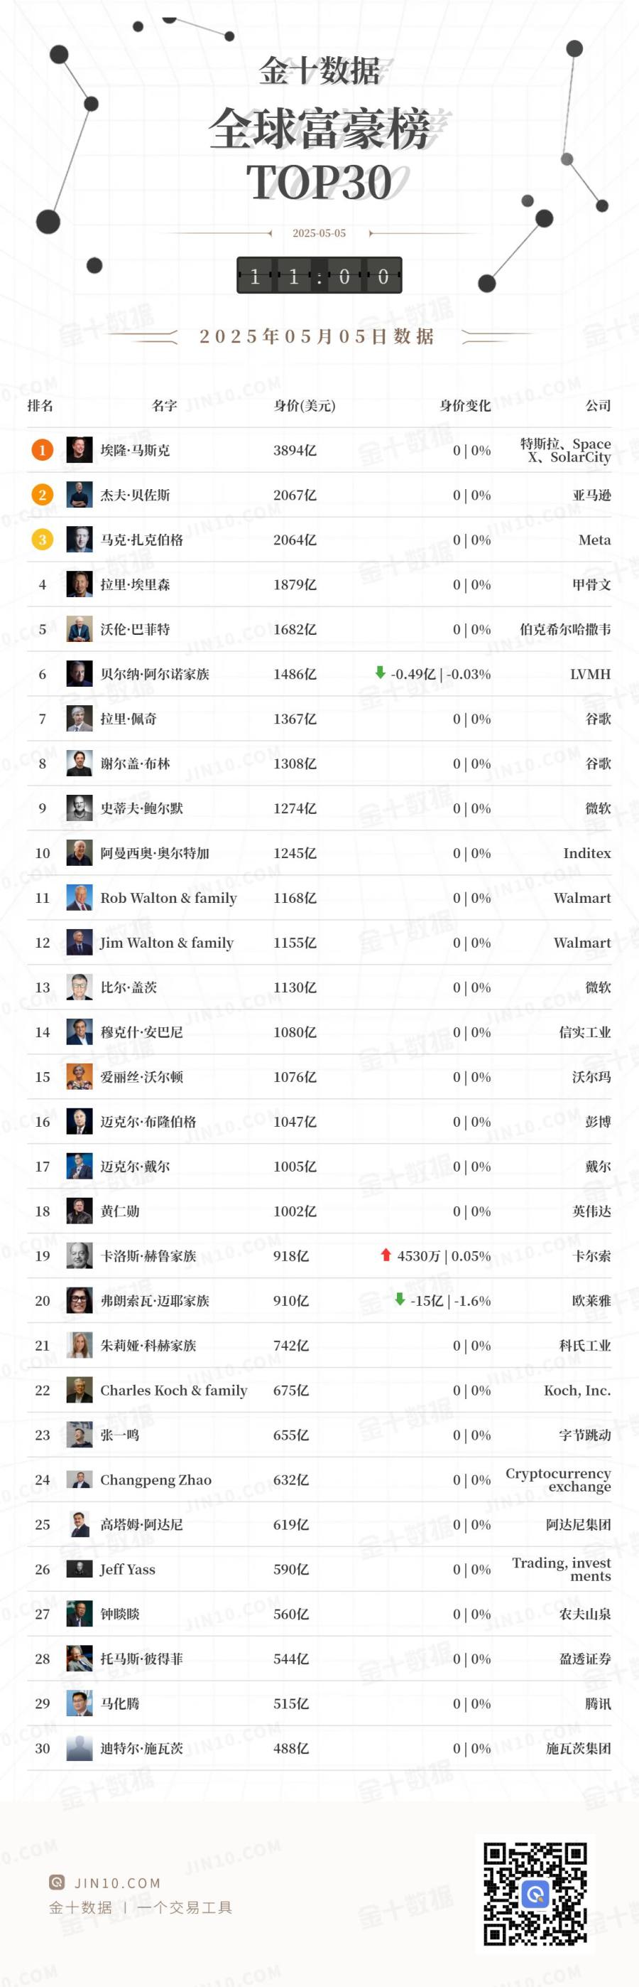639x1987 pixels.
Task: Click the 11:00 flip clock display
Action: coord(319,275)
